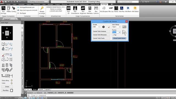Click the door symbol icon beside Puertas
Screen dimensions: 176x99
coord(124,32)
